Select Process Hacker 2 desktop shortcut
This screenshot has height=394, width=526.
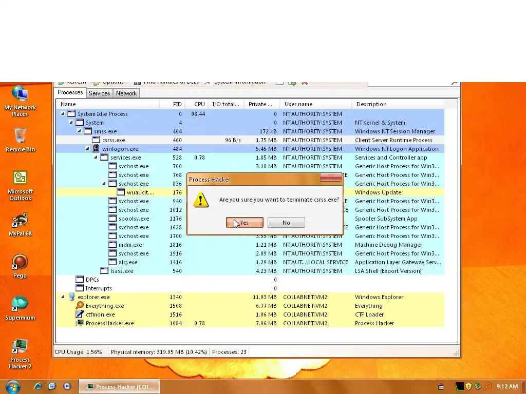[20, 354]
